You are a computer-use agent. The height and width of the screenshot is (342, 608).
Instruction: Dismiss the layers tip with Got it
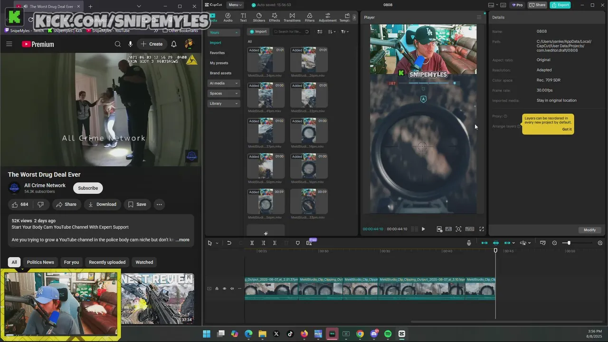[567, 129]
